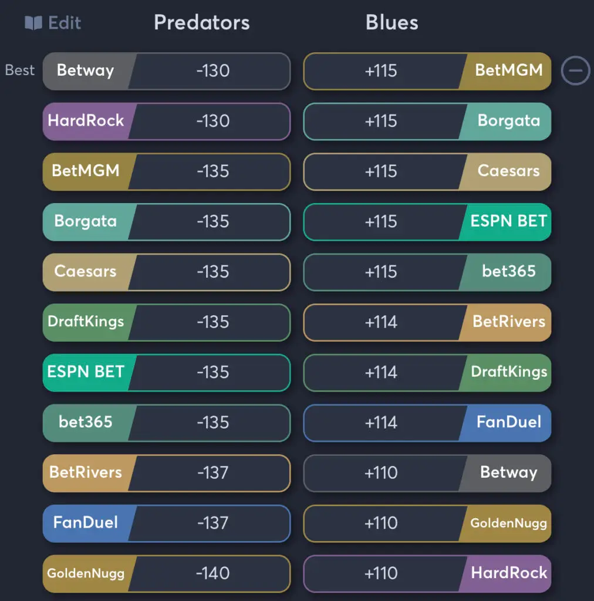This screenshot has height=601, width=594.
Task: Click the Blues column header
Action: pos(392,22)
